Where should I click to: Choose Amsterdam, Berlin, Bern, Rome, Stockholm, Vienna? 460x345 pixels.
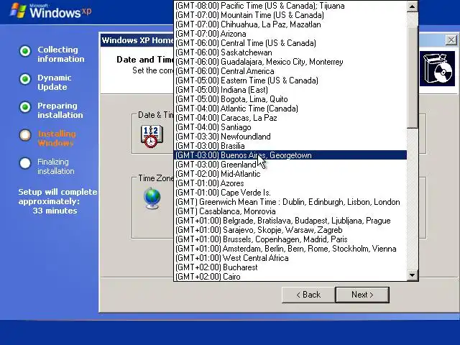click(290, 249)
